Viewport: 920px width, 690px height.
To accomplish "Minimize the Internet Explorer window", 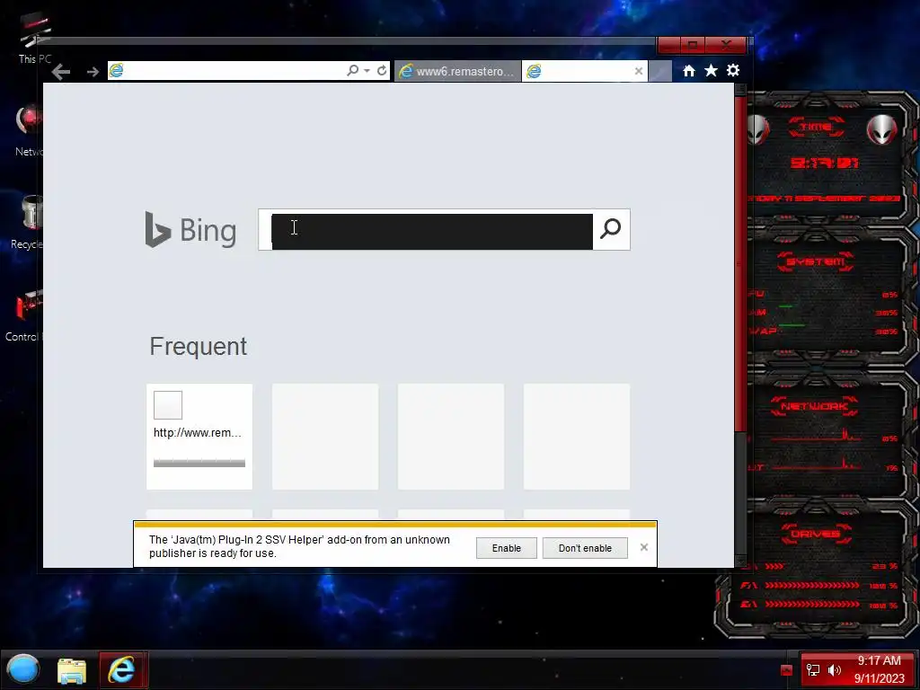I will 668,45.
